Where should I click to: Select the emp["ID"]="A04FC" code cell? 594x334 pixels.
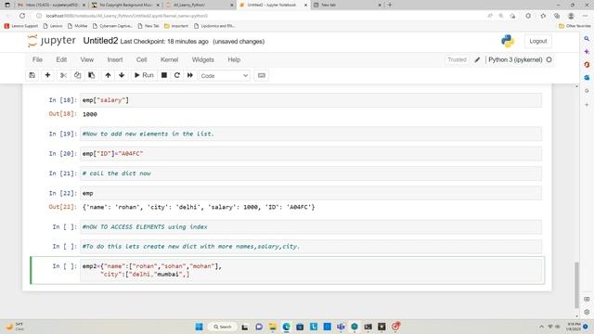click(x=311, y=154)
